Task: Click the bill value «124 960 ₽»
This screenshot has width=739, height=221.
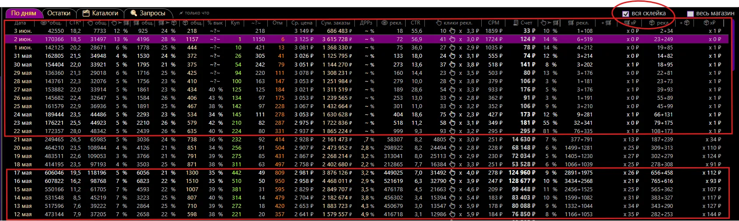Action: coord(522,173)
